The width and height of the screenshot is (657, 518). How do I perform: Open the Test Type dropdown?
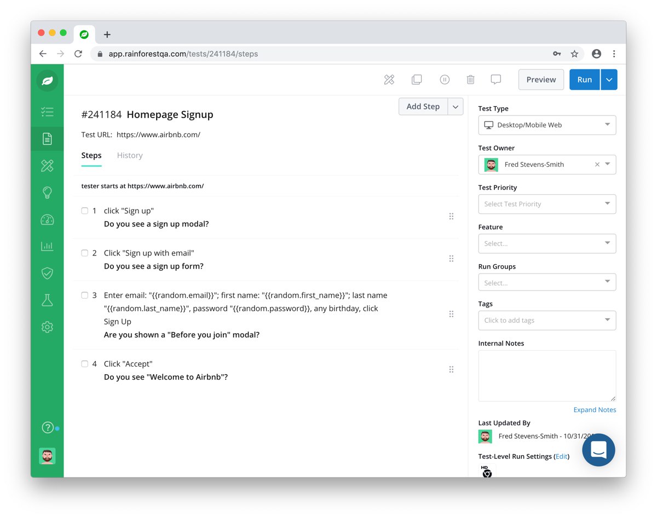tap(547, 125)
